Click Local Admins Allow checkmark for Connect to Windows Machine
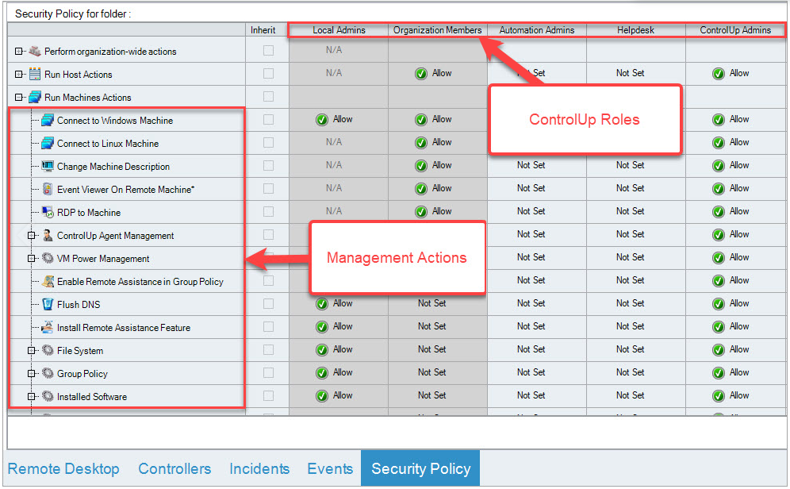Viewport: 790px width, 489px height. click(x=322, y=120)
